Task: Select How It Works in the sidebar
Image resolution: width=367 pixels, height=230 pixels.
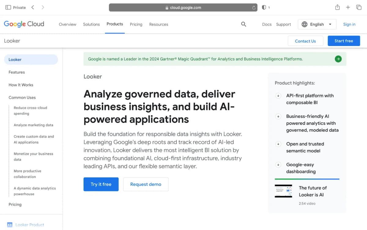Action: click(x=21, y=85)
